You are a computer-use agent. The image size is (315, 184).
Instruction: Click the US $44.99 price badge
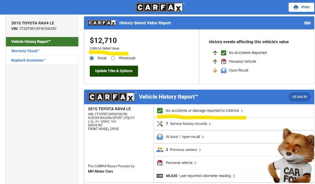[x=299, y=97]
